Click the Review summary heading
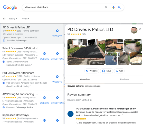 pyautogui.click(x=79, y=95)
